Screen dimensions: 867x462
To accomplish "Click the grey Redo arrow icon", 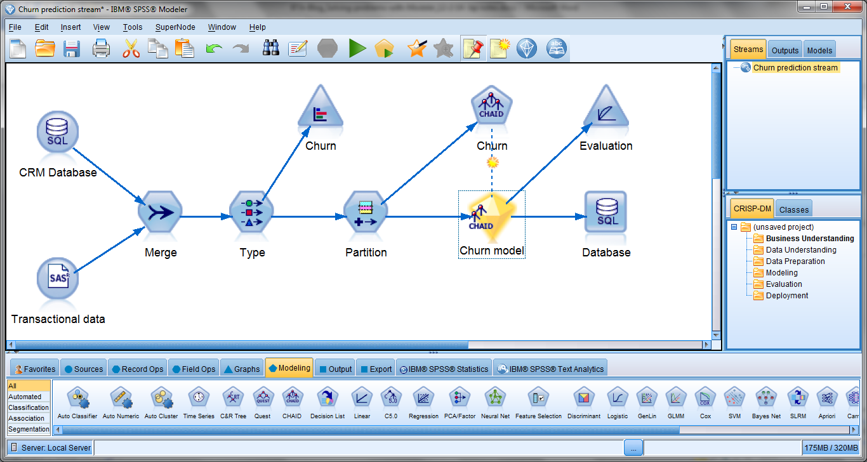I will (241, 48).
